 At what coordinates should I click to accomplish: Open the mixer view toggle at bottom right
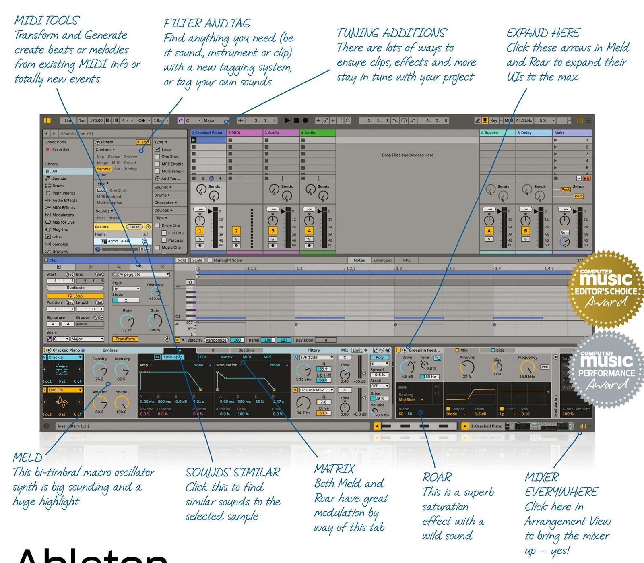tap(583, 426)
